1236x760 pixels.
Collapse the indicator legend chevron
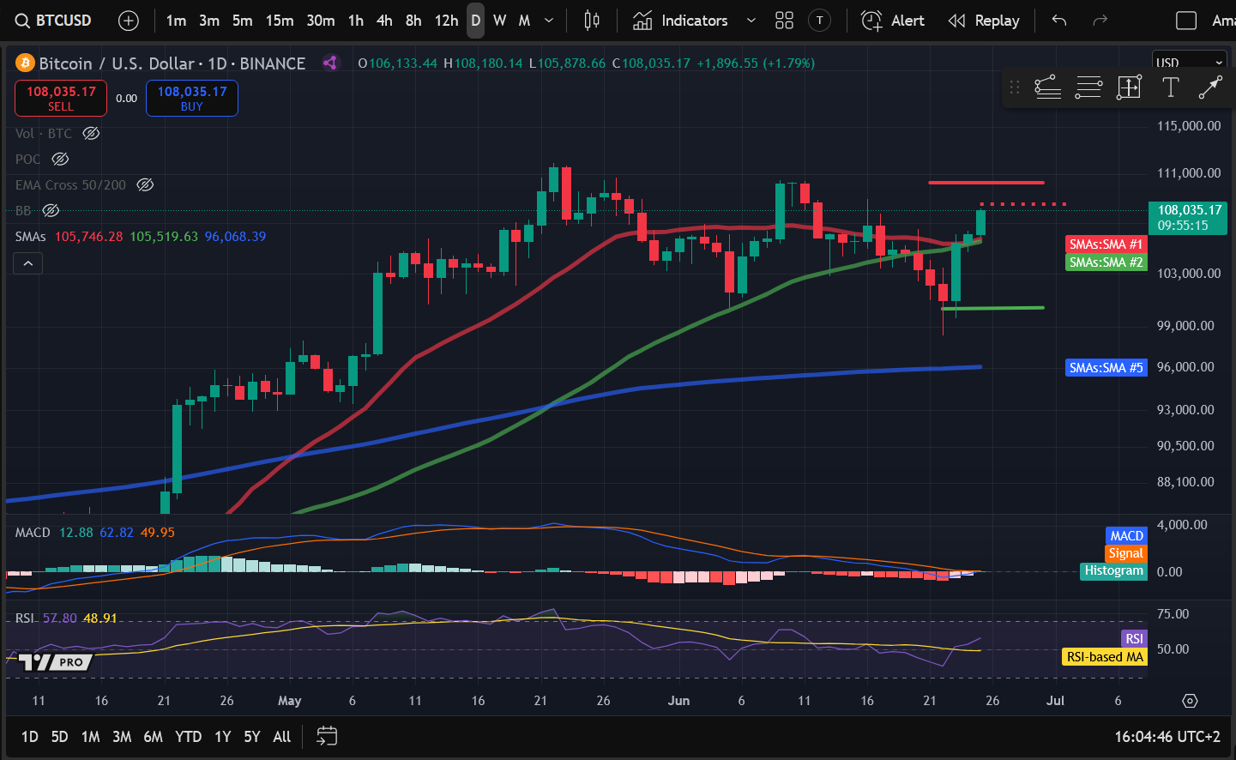pos(28,263)
